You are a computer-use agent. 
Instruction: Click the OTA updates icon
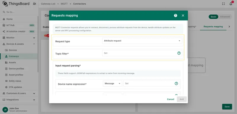pos(6,87)
